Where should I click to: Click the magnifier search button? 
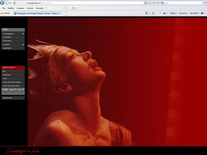click(205, 3)
